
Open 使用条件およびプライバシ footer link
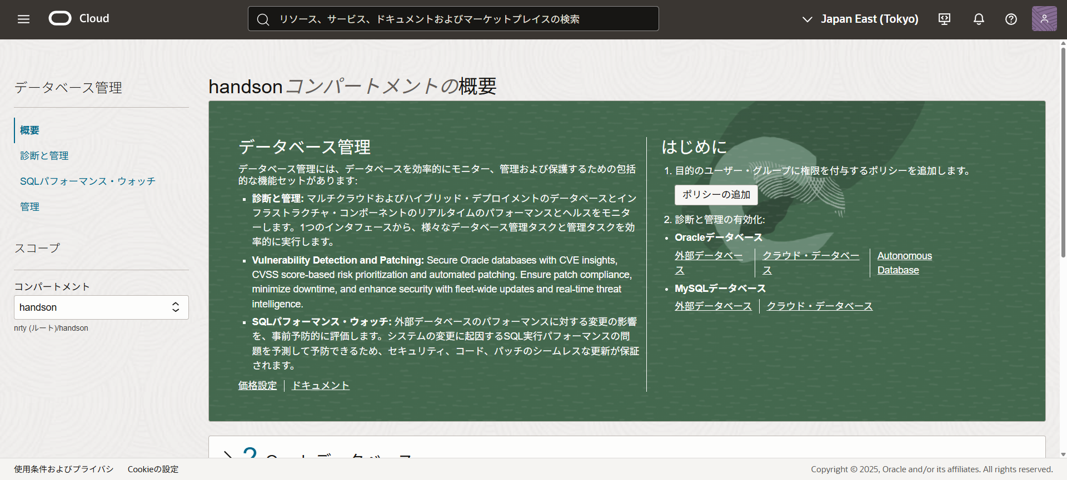point(64,469)
